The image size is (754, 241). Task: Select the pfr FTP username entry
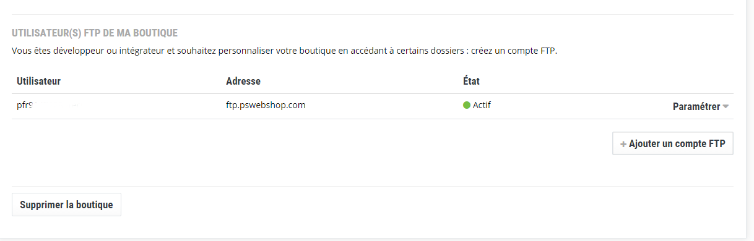click(x=46, y=105)
